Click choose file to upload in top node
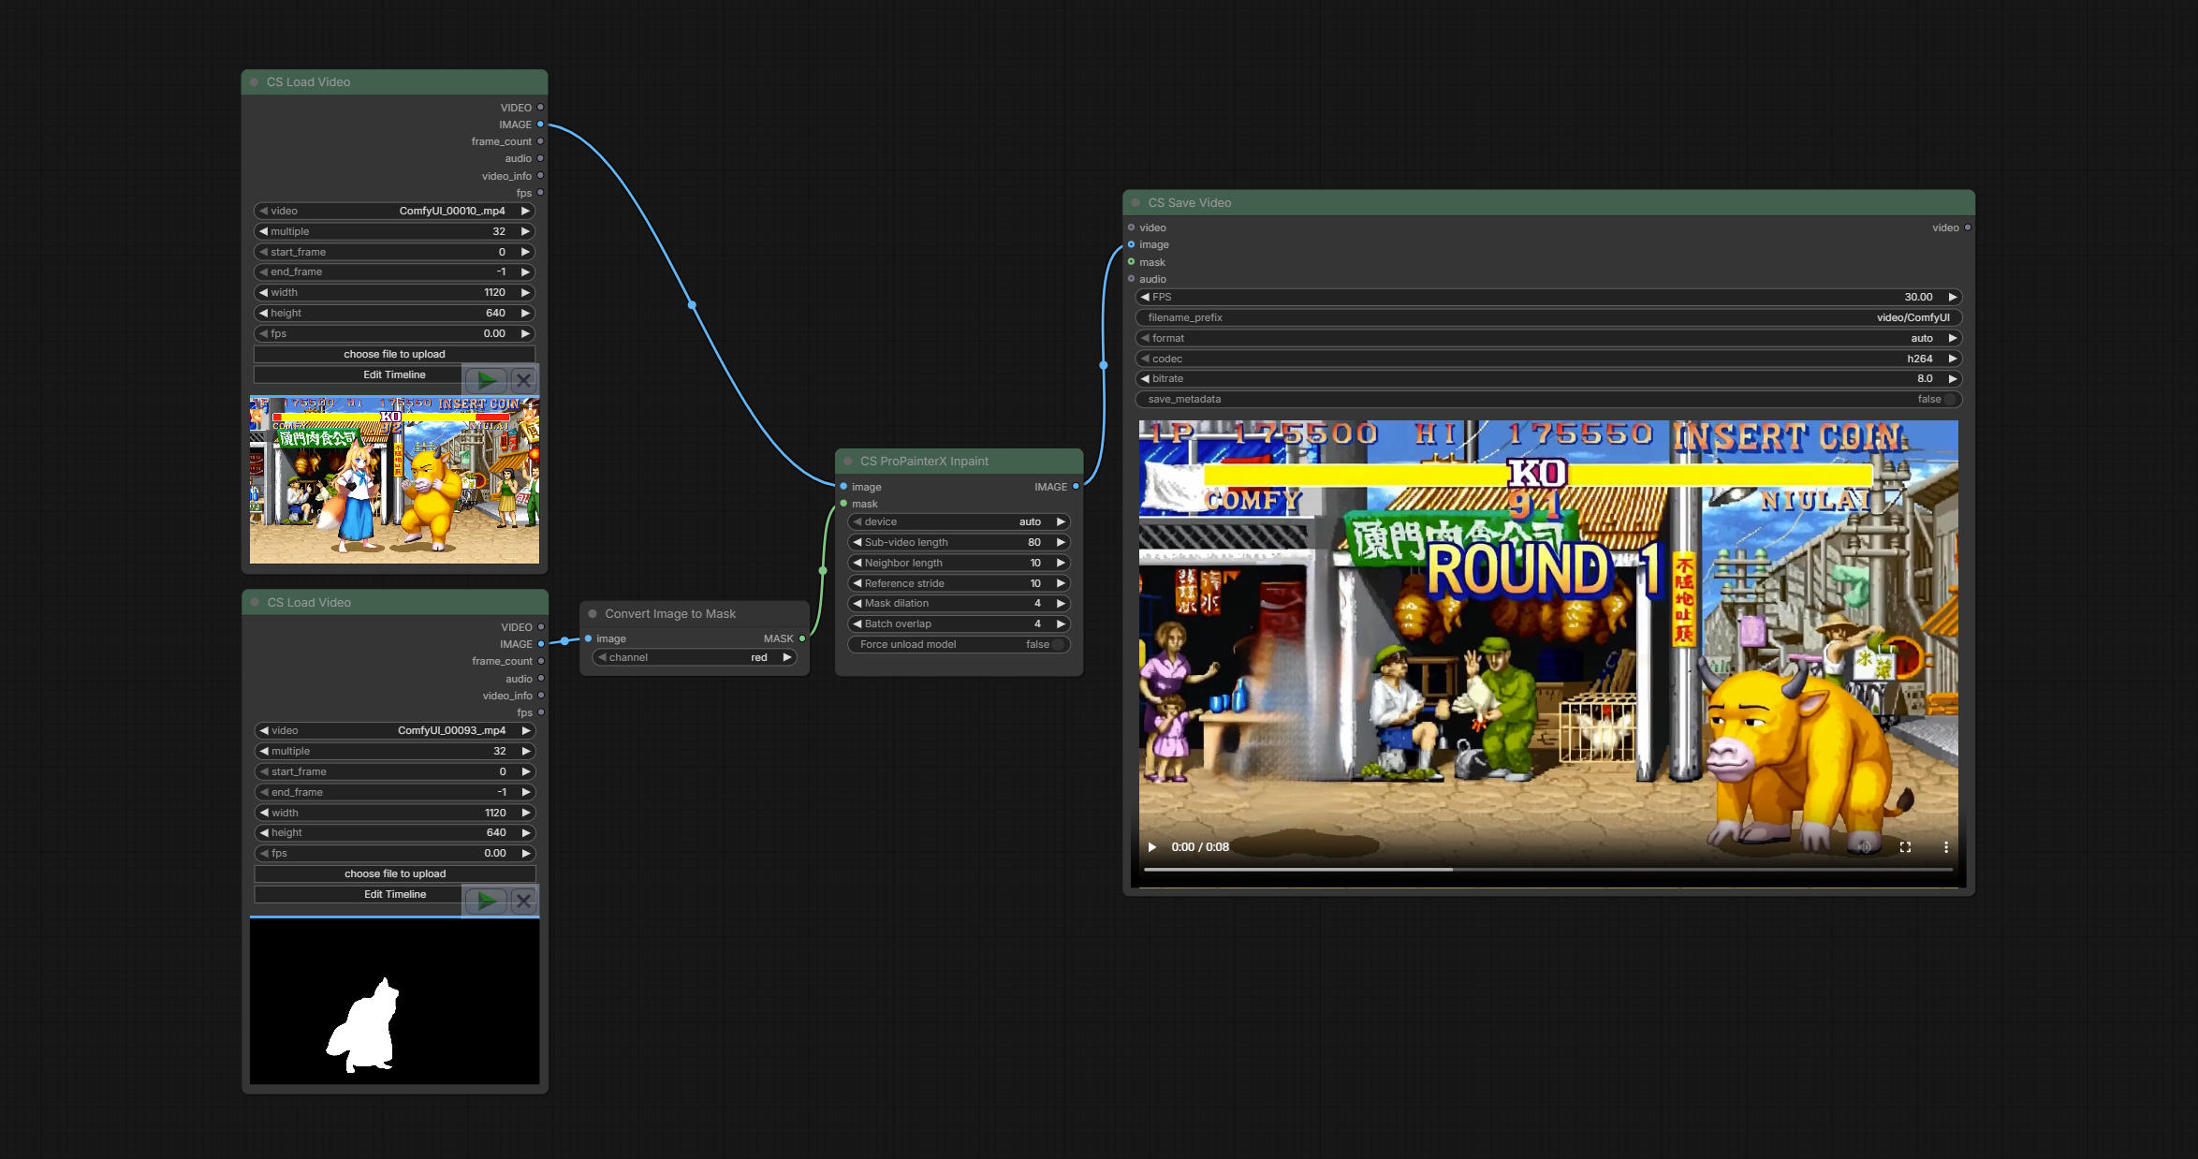 coord(394,354)
